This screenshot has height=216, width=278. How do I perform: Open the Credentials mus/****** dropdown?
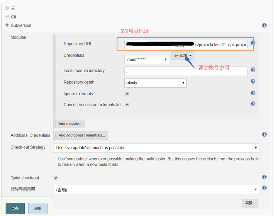tap(147, 59)
